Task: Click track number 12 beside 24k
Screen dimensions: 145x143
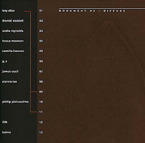Action: click(x=41, y=122)
